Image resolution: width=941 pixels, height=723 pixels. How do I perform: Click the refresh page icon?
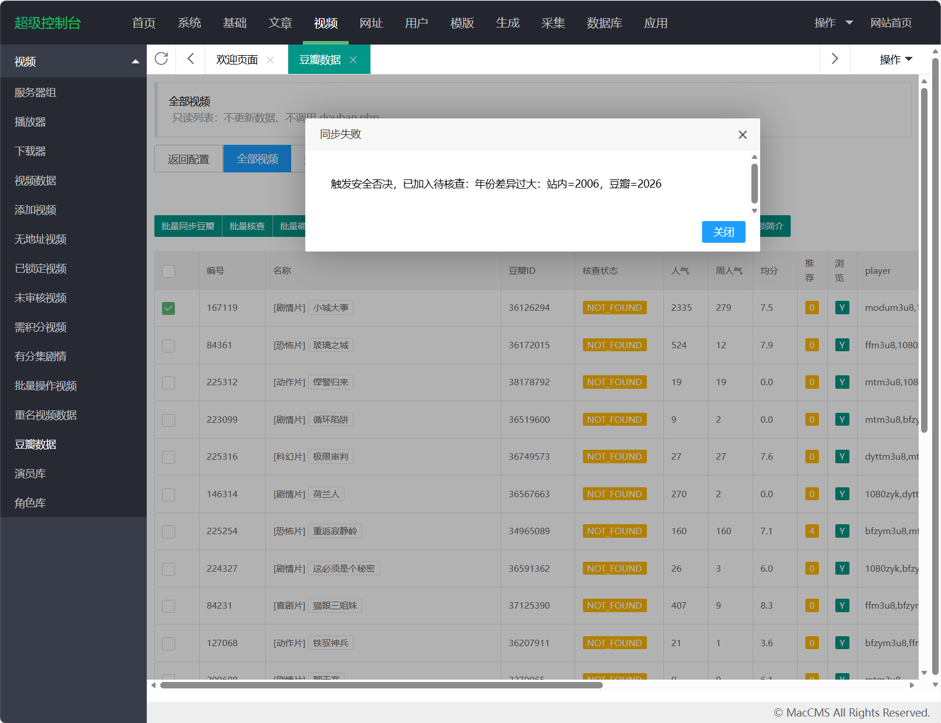[x=161, y=59]
